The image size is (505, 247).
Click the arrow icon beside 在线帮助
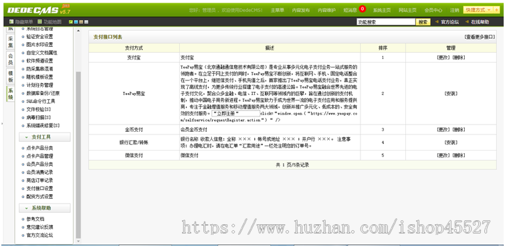click(467, 22)
